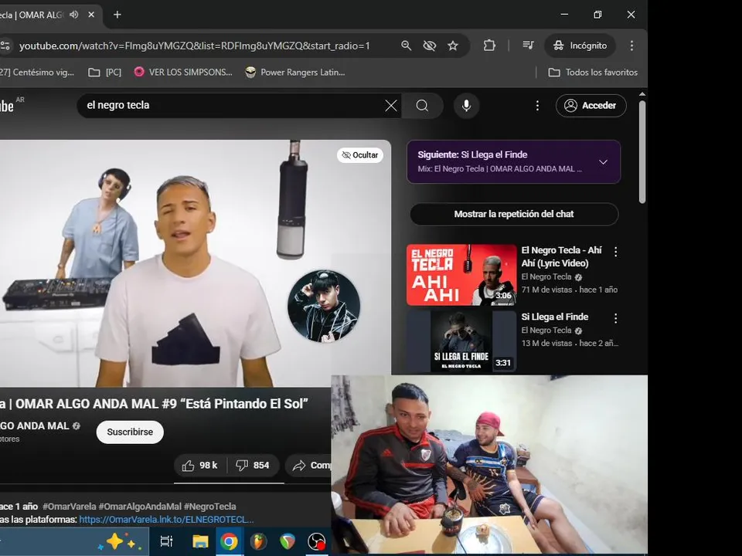This screenshot has width=742, height=556.
Task: Open File Explorer from the taskbar
Action: coord(199,541)
